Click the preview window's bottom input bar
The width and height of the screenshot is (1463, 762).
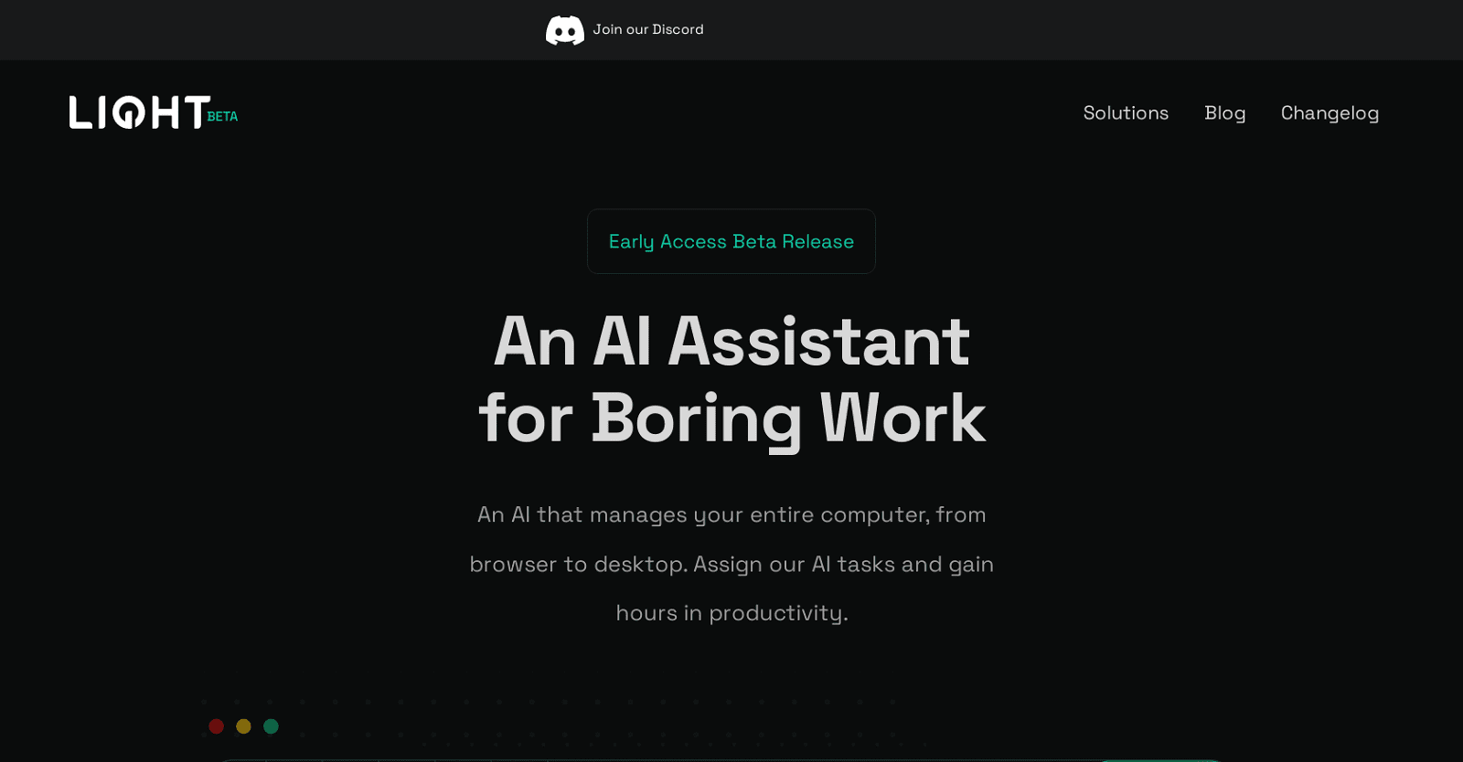pos(640,758)
